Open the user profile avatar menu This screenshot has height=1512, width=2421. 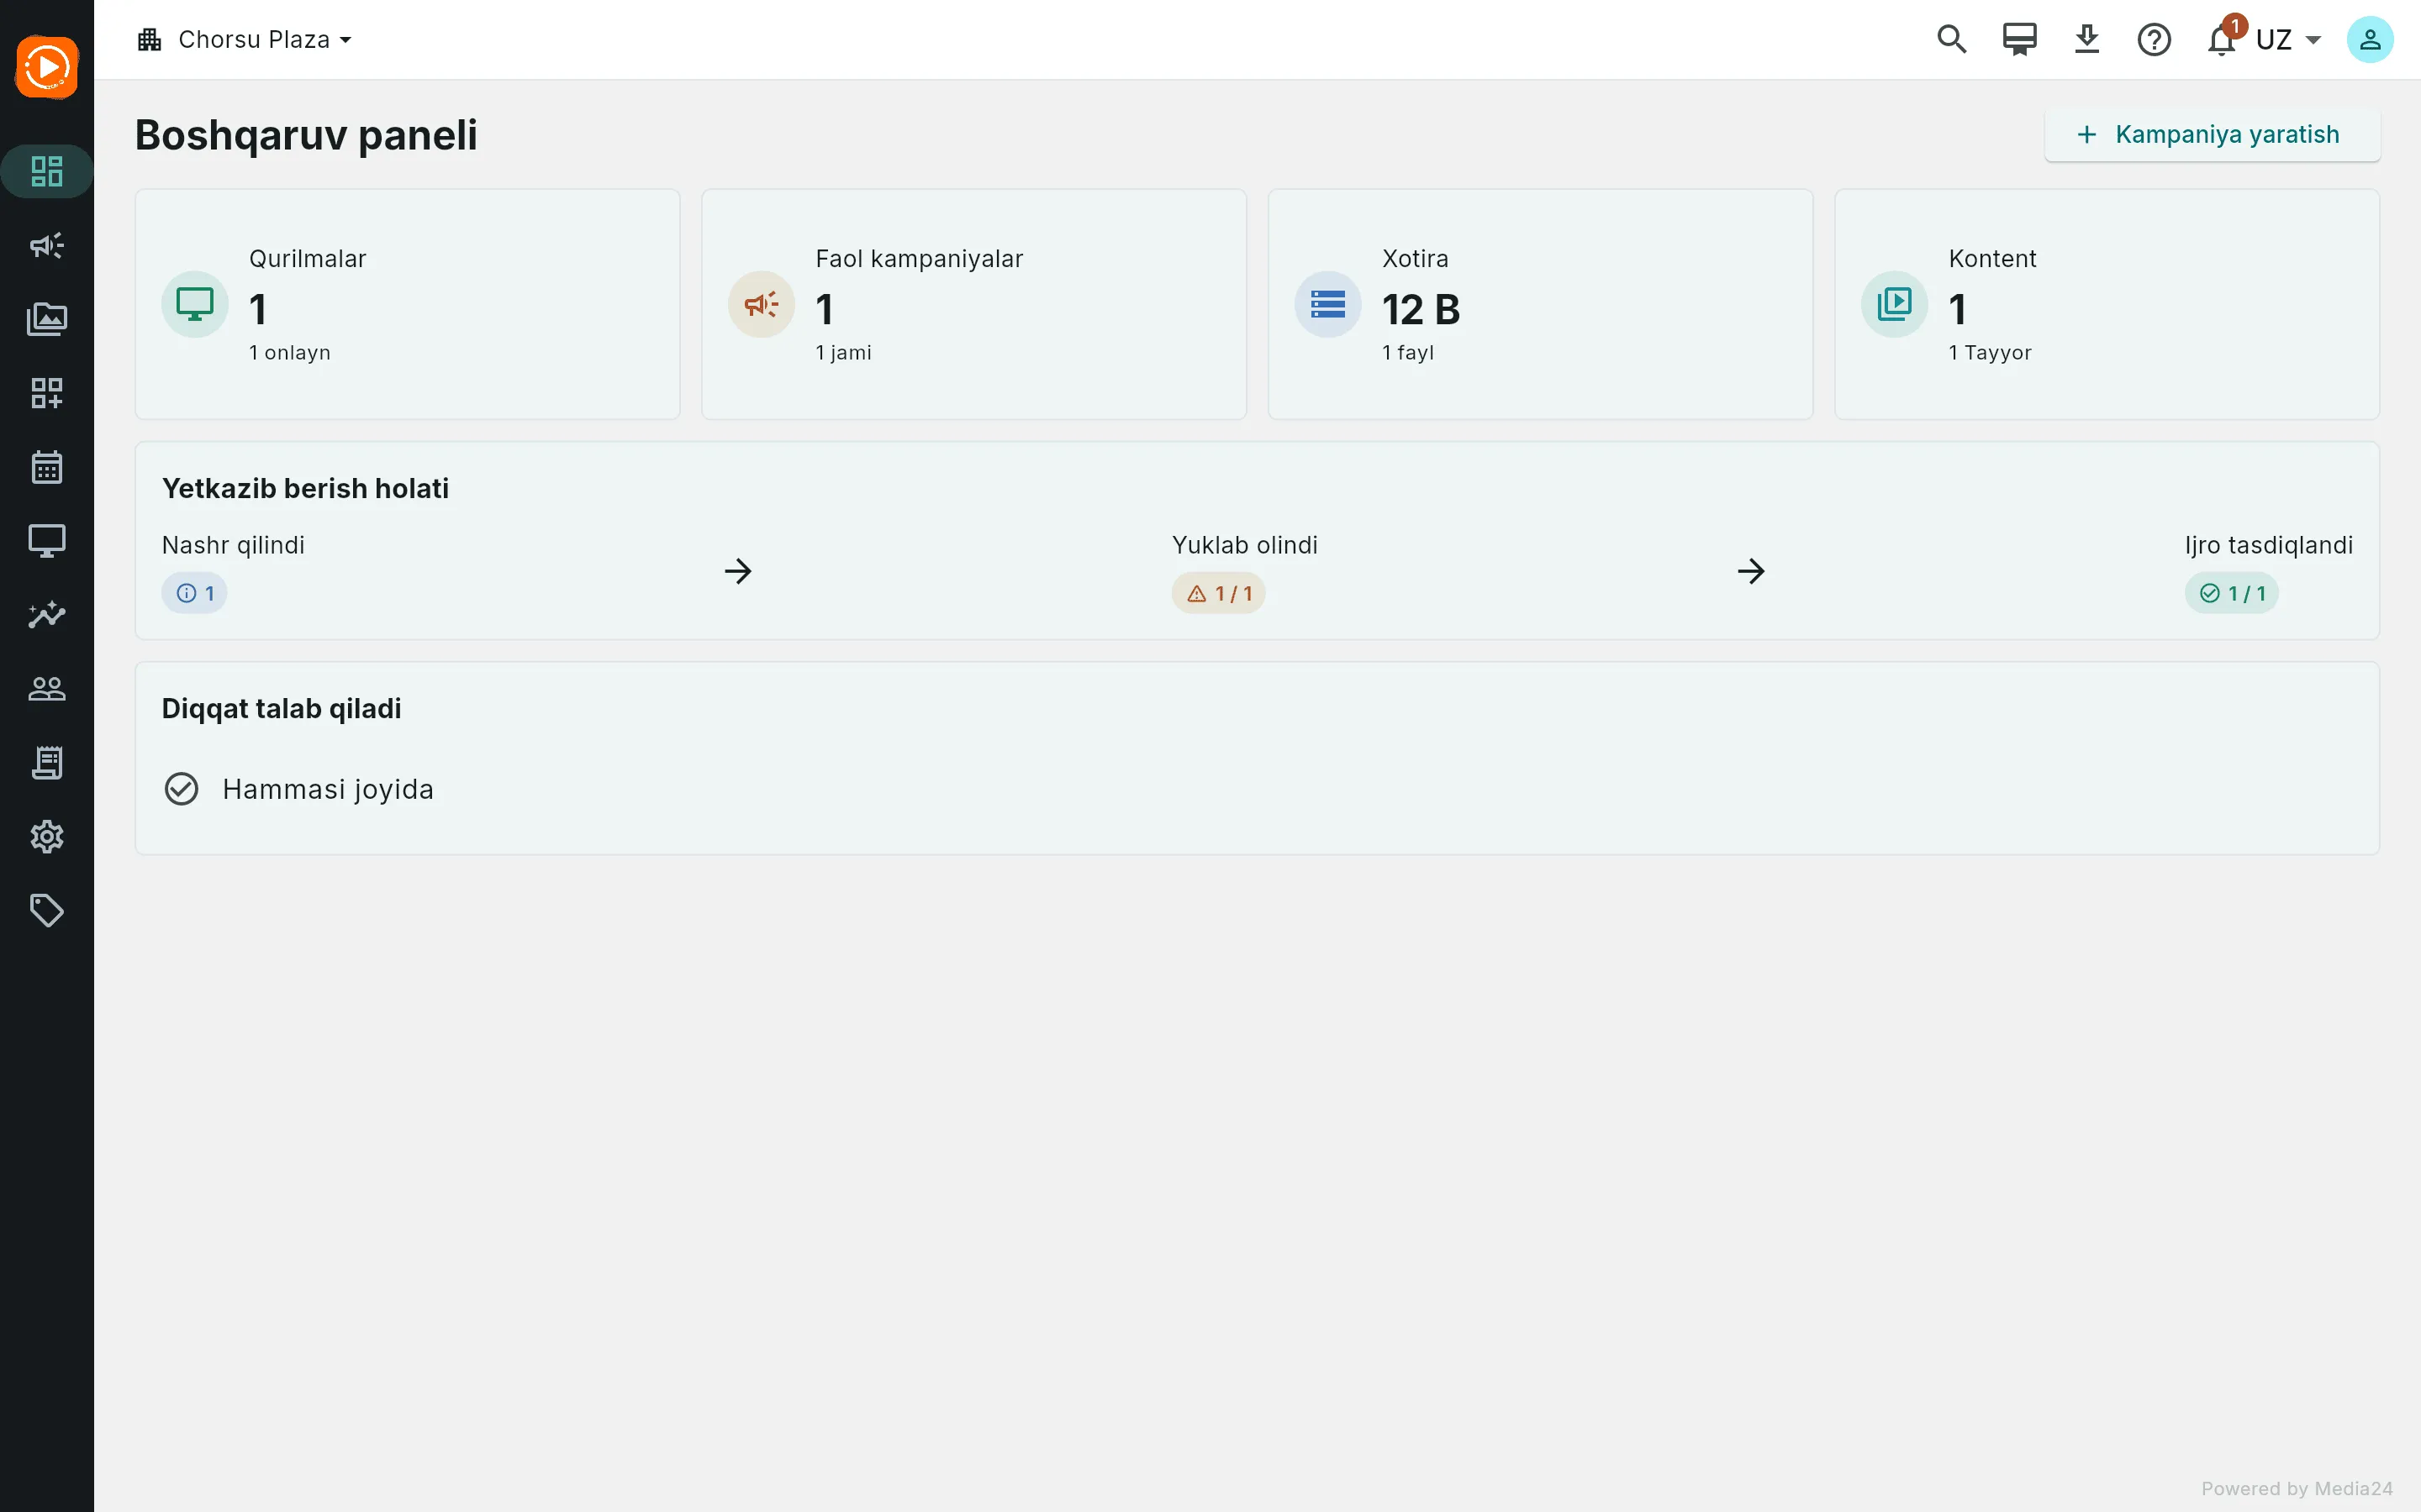coord(2370,40)
